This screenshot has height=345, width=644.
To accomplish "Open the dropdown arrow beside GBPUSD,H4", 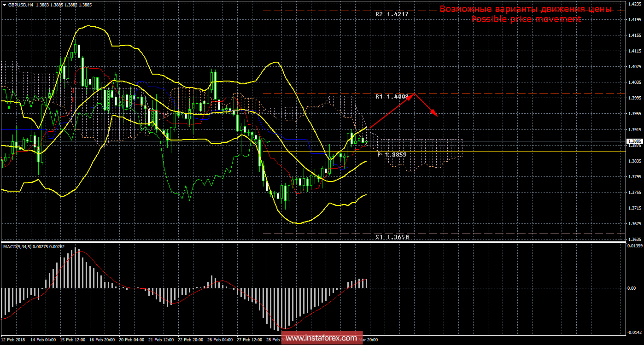I will (x=4, y=4).
